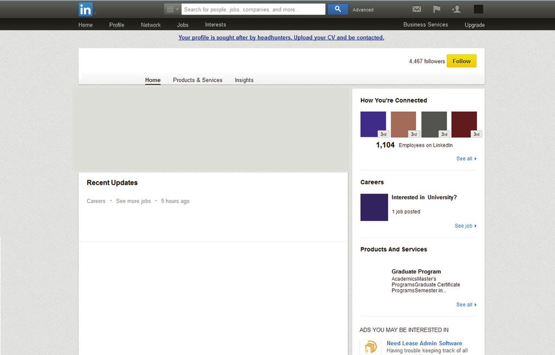Click the 1 job posted text

coord(406,212)
